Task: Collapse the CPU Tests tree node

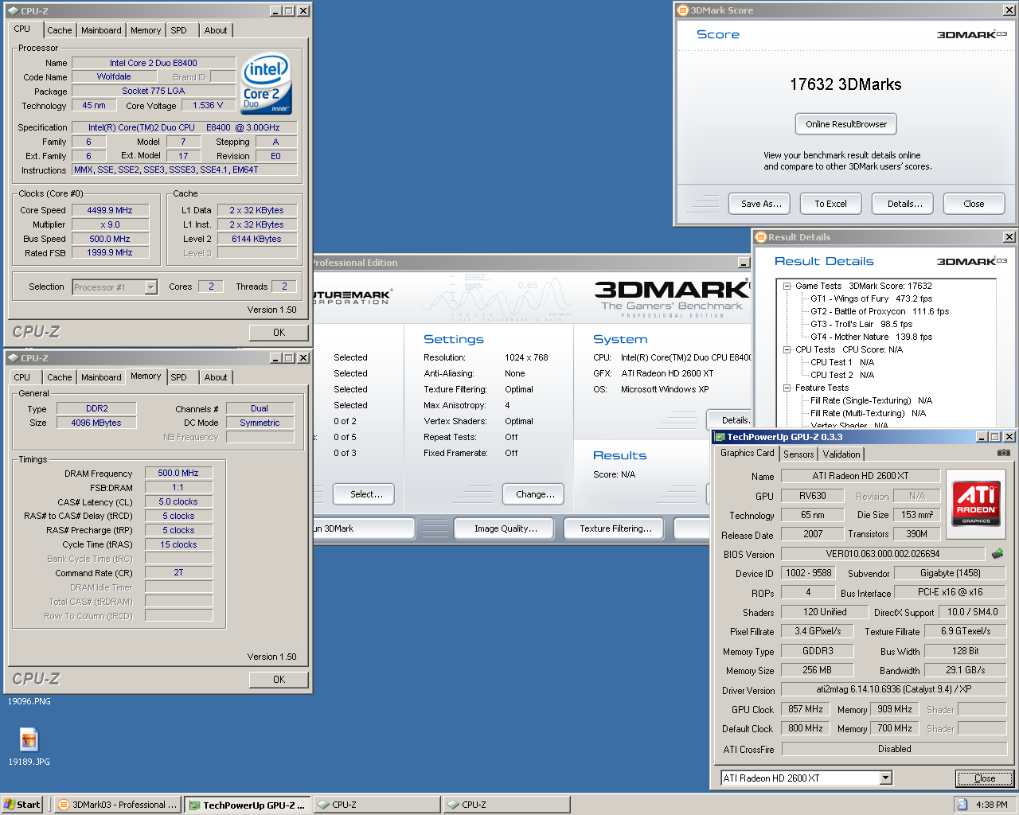Action: point(787,349)
